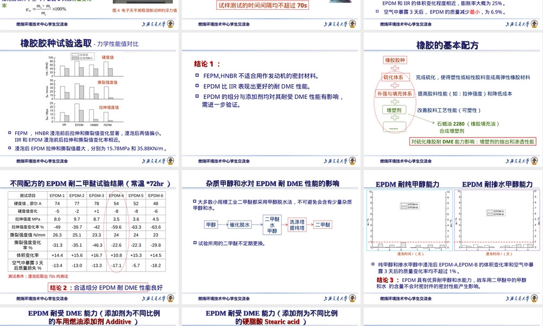Screen dimensions: 543x326
Task: Click the EPDM-6 column header in table
Action: [x=156, y=196]
